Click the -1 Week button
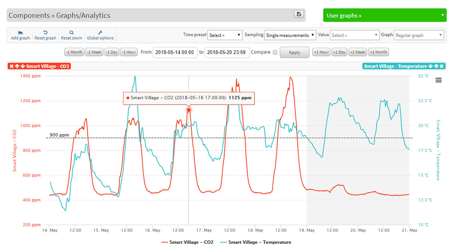 [94, 52]
